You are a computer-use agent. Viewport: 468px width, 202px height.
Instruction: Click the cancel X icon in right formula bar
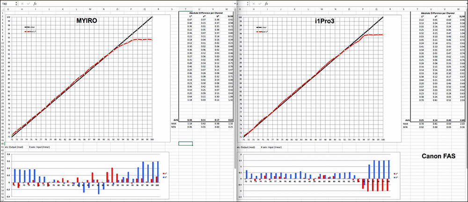253,3
